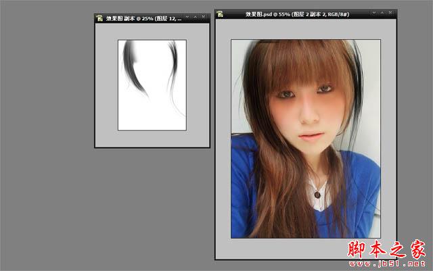The height and width of the screenshot is (271, 433).
Task: Click the document icon of the 效果图 副本 window
Action: click(99, 18)
